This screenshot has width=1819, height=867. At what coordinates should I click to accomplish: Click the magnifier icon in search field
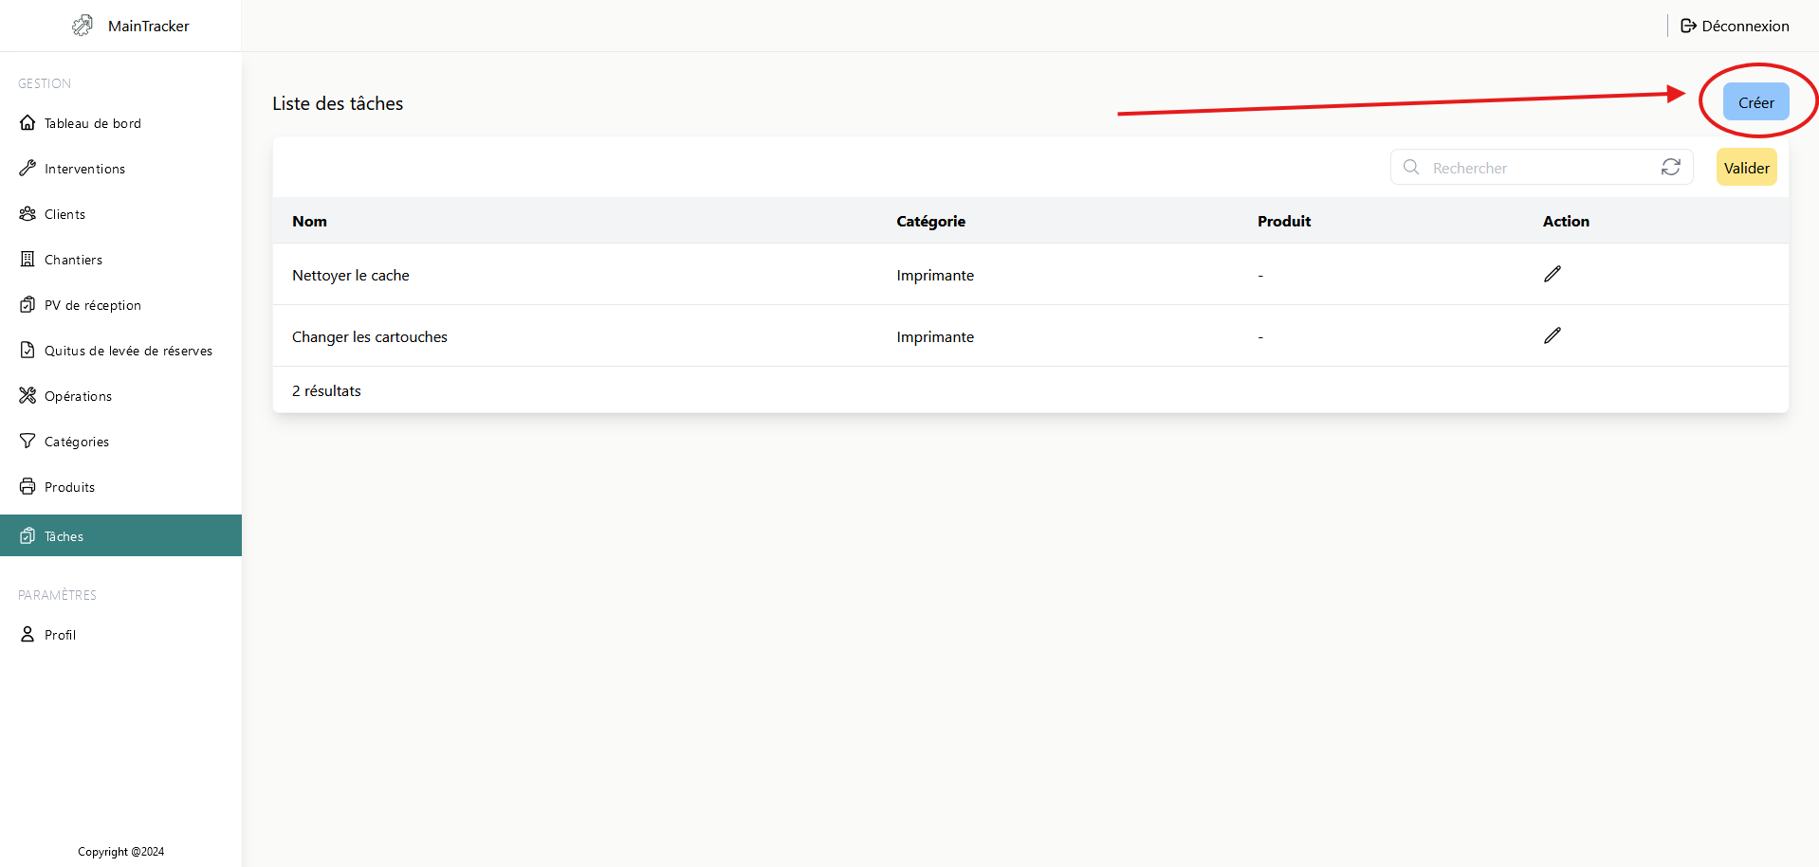(x=1411, y=167)
